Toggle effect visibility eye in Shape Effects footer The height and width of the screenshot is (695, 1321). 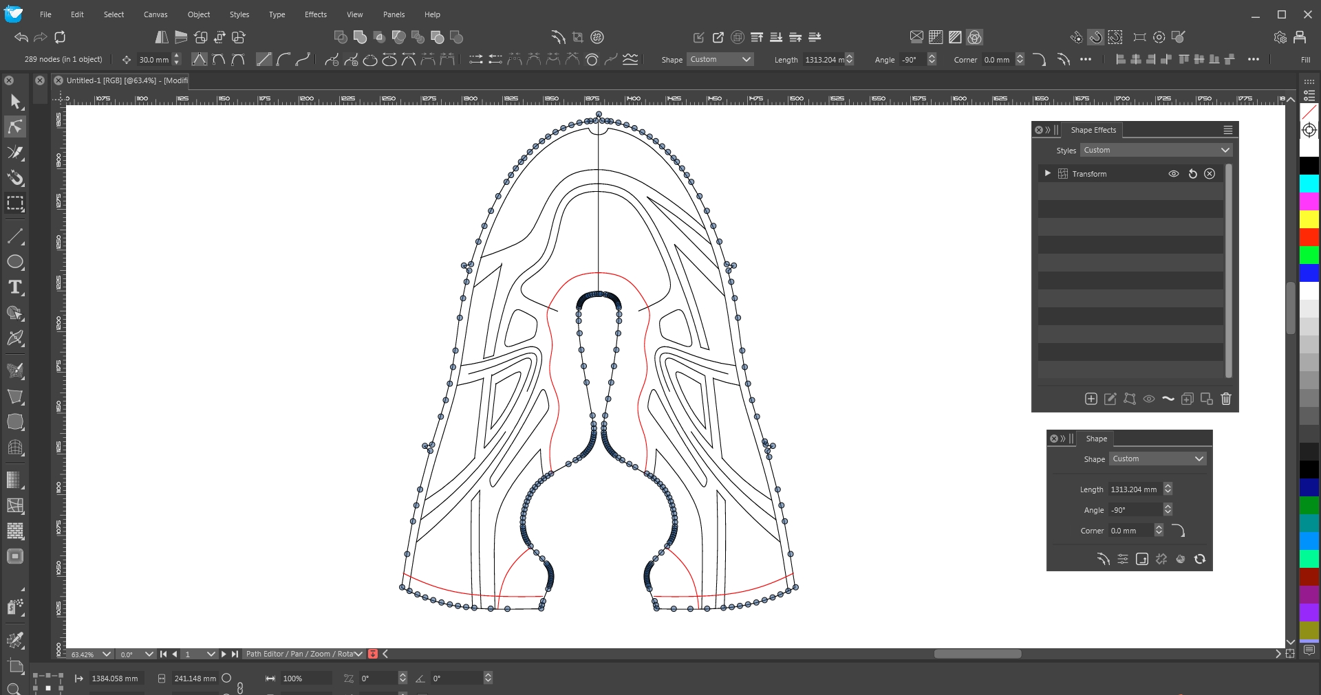pyautogui.click(x=1148, y=399)
